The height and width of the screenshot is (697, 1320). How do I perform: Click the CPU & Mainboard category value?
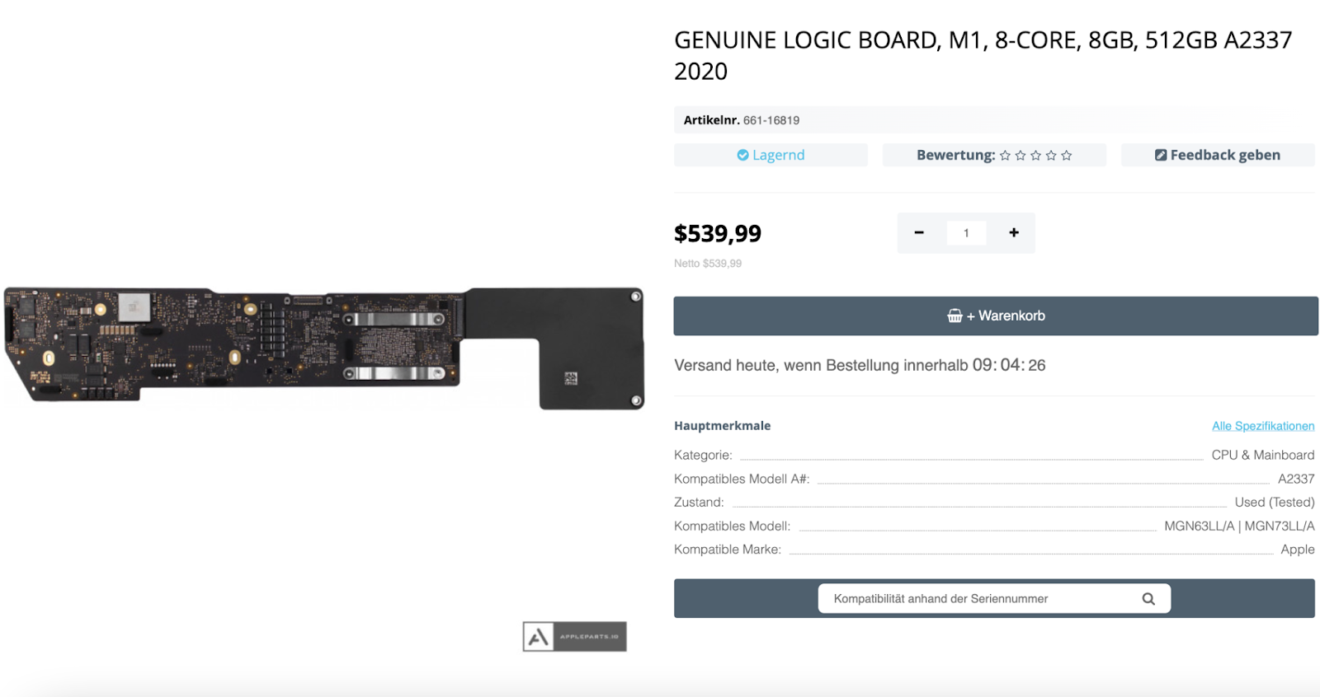coord(1262,455)
